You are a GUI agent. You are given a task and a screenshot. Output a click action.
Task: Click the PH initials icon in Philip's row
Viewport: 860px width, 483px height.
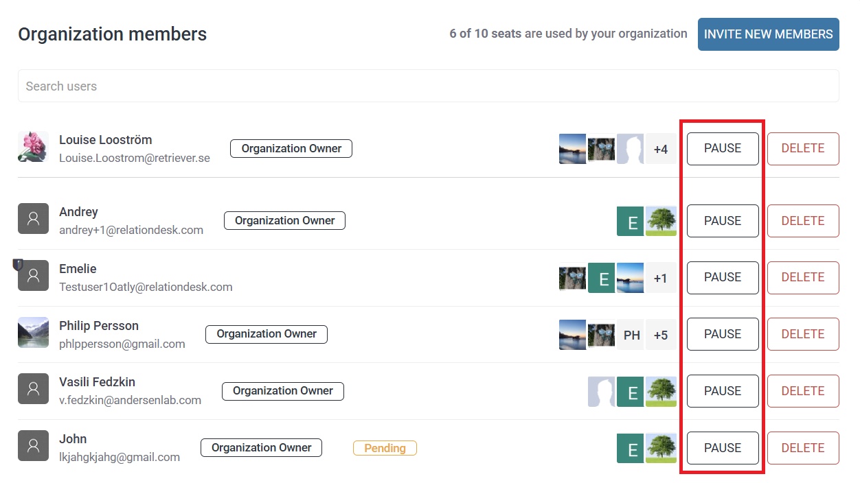[631, 335]
